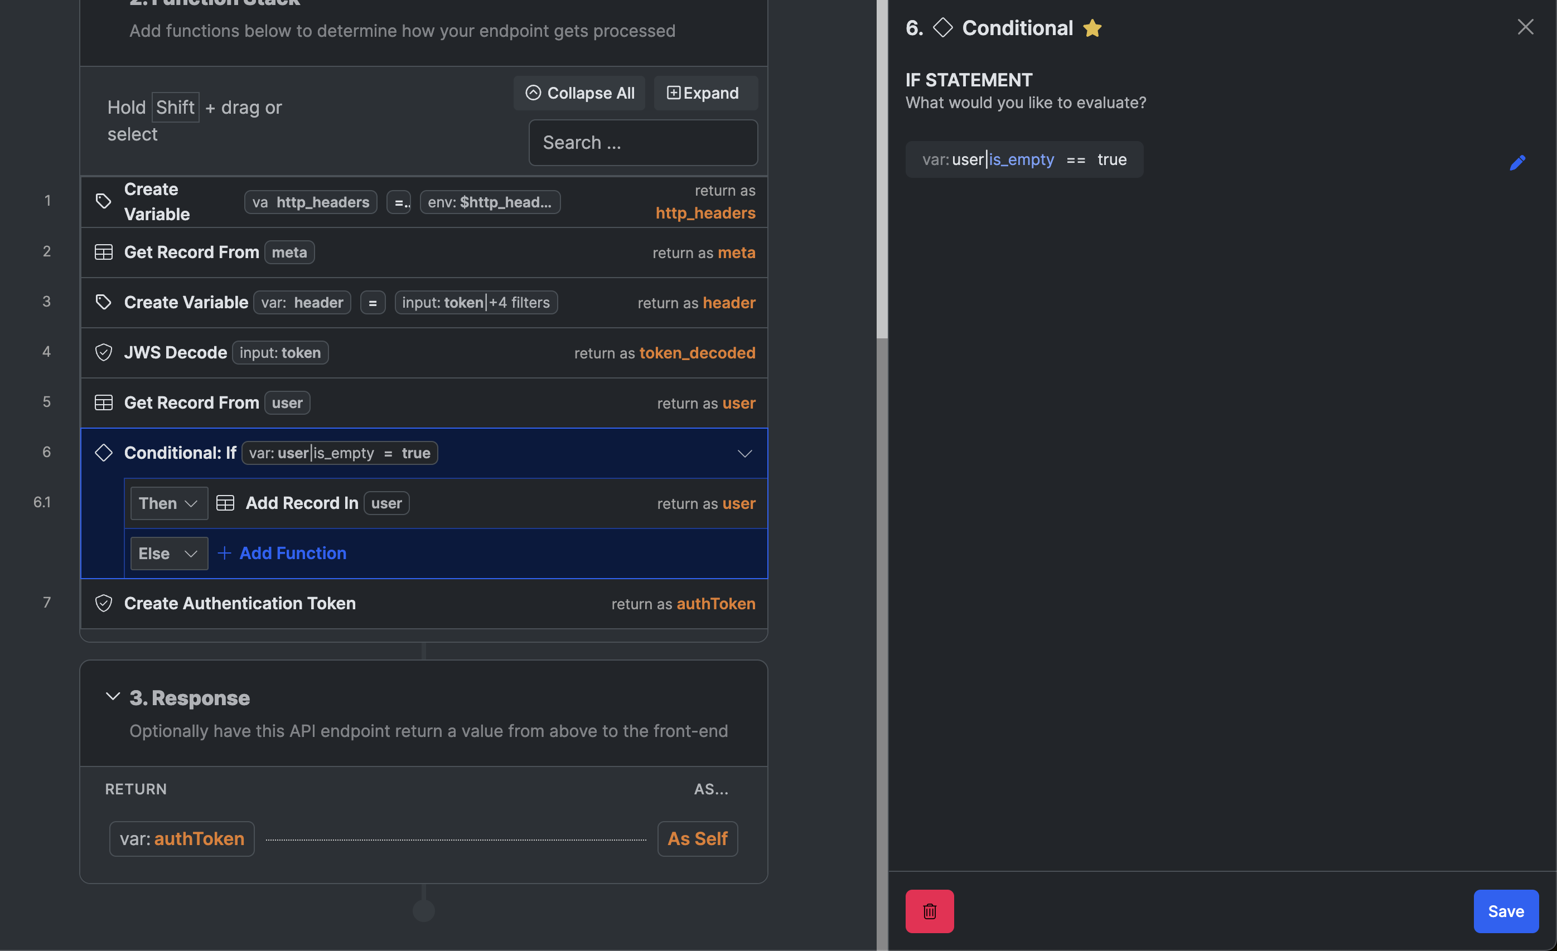This screenshot has width=1557, height=951.
Task: Click the Collapse All button
Action: [x=579, y=93]
